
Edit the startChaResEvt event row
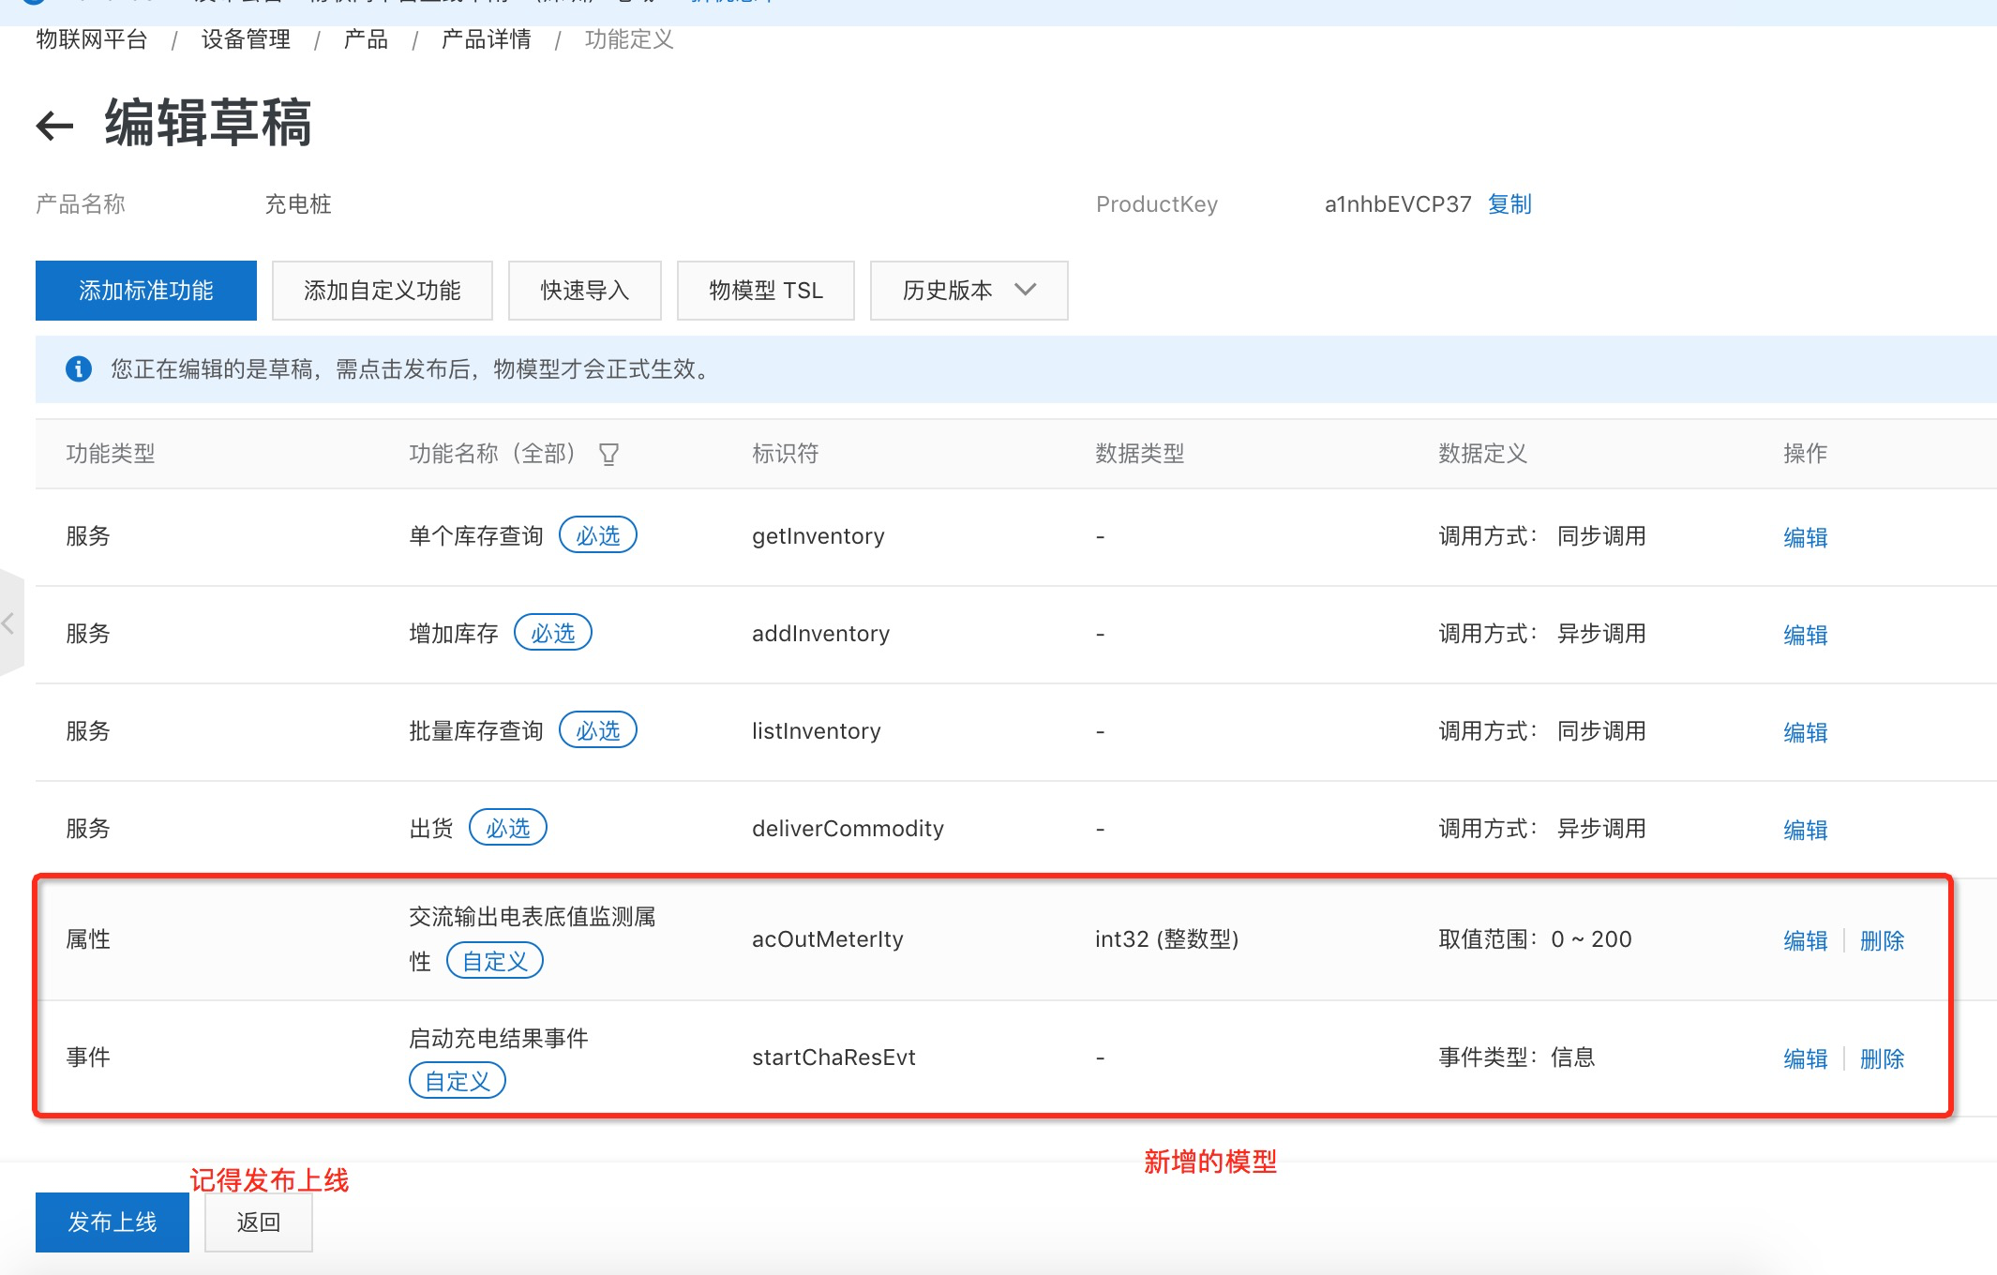point(1806,1058)
